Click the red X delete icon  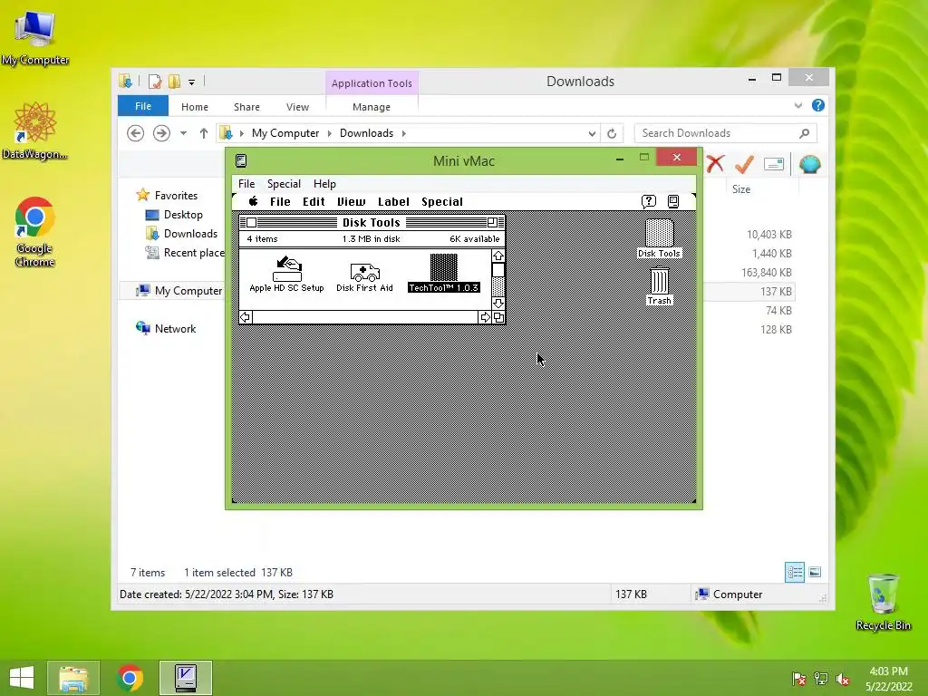point(715,164)
